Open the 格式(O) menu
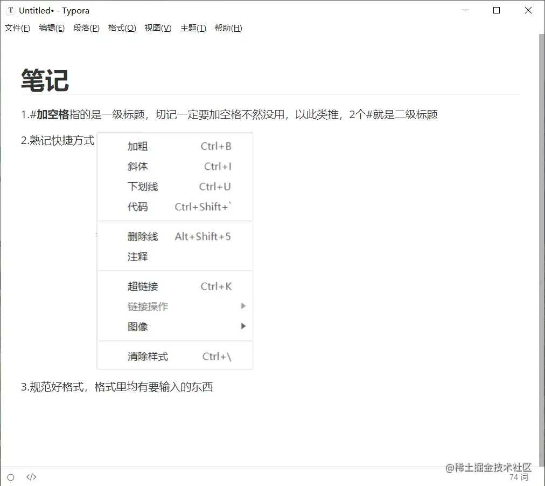The height and width of the screenshot is (486, 545). click(122, 28)
